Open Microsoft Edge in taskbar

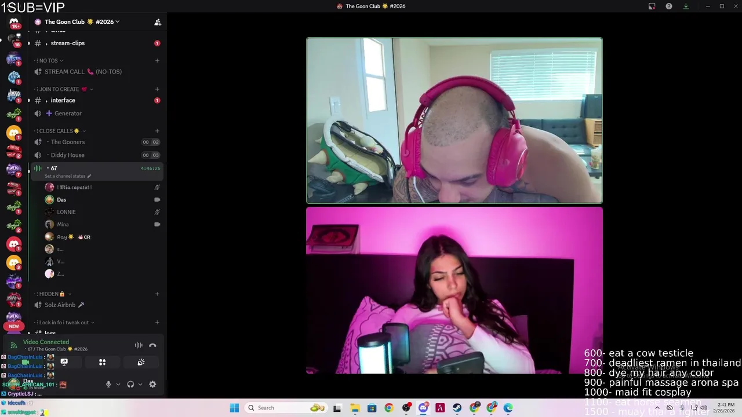[508, 408]
